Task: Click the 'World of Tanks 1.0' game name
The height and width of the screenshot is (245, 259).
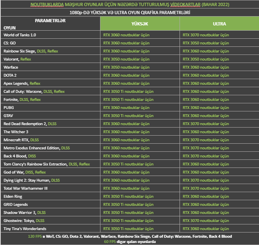Action: pyautogui.click(x=20, y=35)
